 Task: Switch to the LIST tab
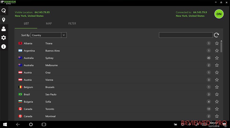tap(26, 24)
